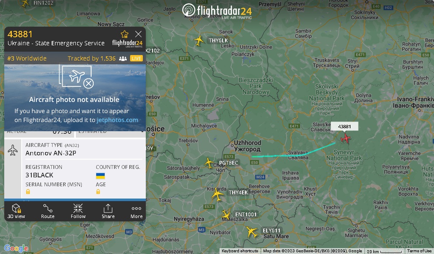Show the flight Route
The width and height of the screenshot is (434, 254).
pyautogui.click(x=47, y=211)
